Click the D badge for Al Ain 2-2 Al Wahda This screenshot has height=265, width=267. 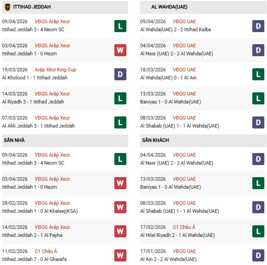point(258,256)
